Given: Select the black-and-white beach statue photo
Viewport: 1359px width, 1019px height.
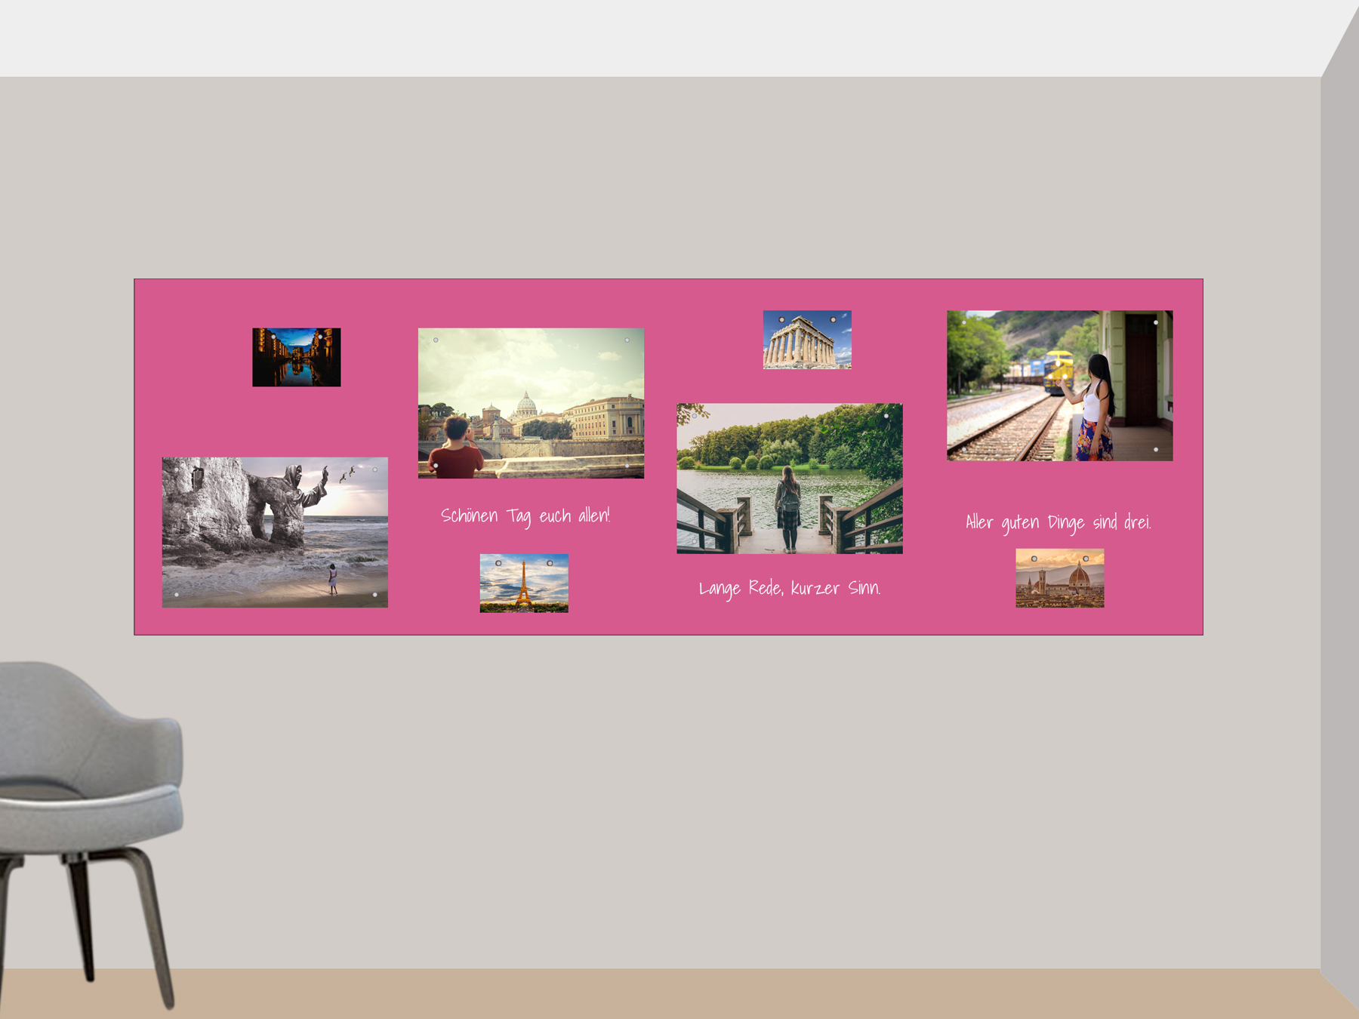Looking at the screenshot, I should pos(275,532).
